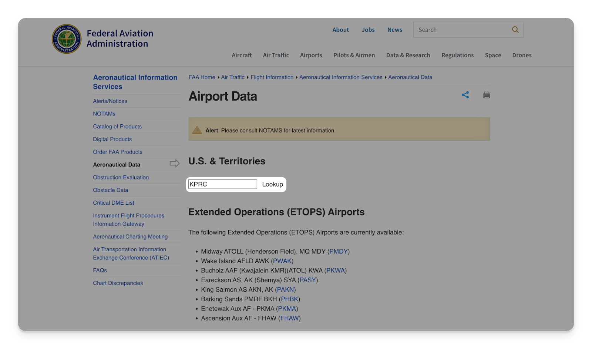592x349 pixels.
Task: Open the Data & Research menu
Action: pyautogui.click(x=408, y=55)
